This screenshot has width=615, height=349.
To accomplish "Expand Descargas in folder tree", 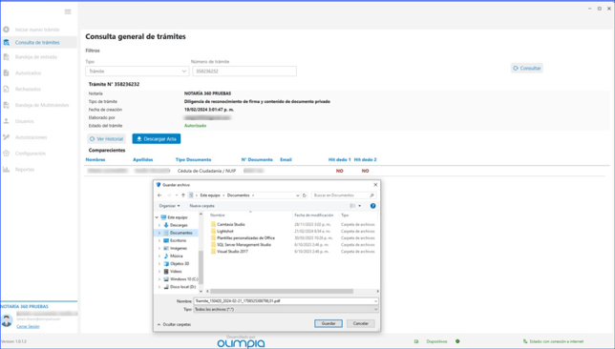I will 159,225.
